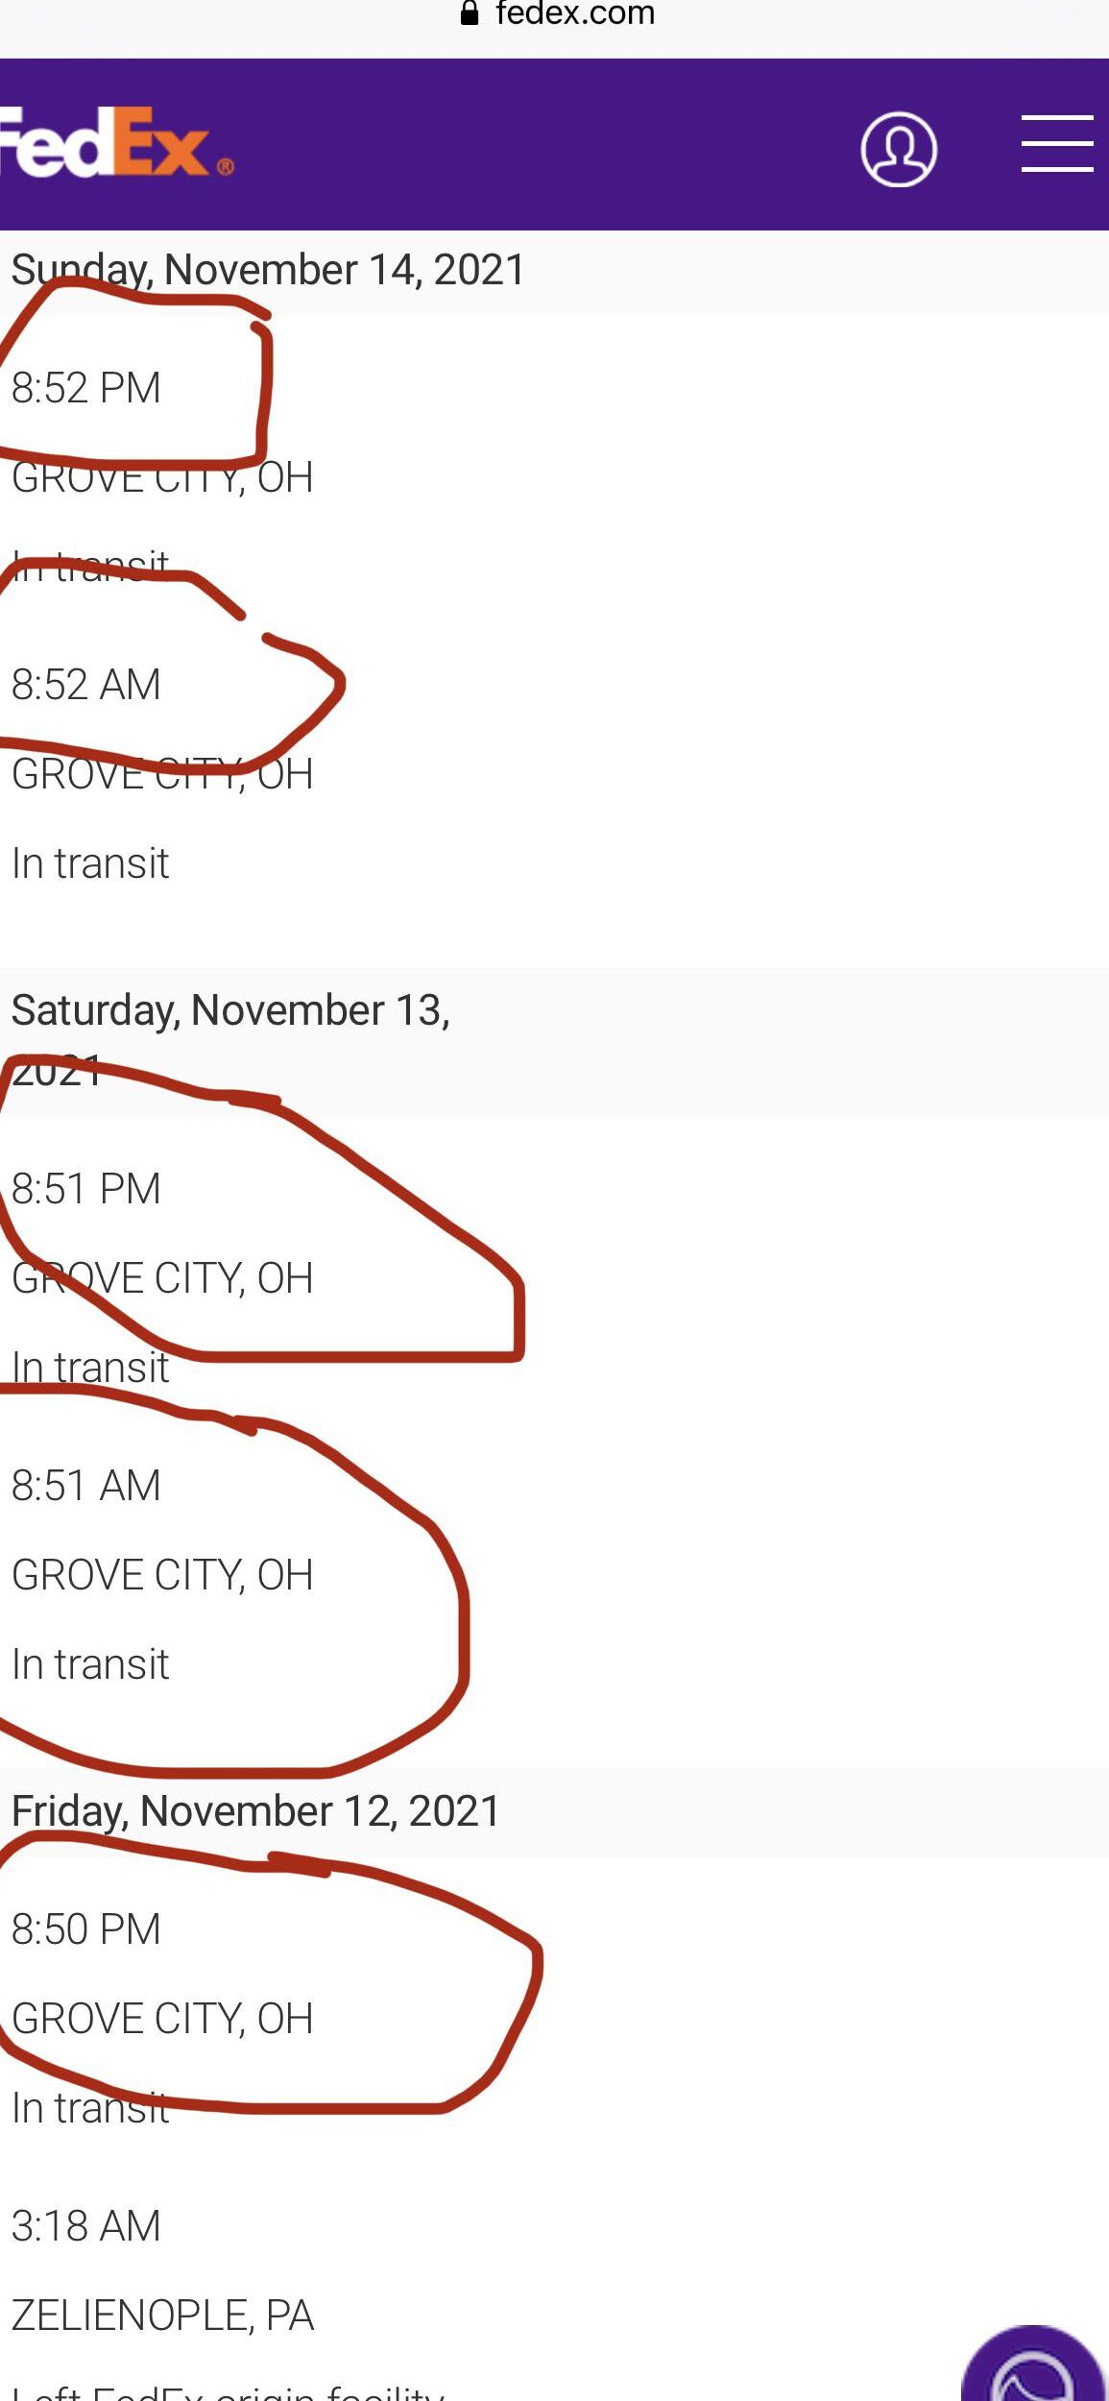
Task: Tap the lock icon in address bar
Action: [x=470, y=13]
